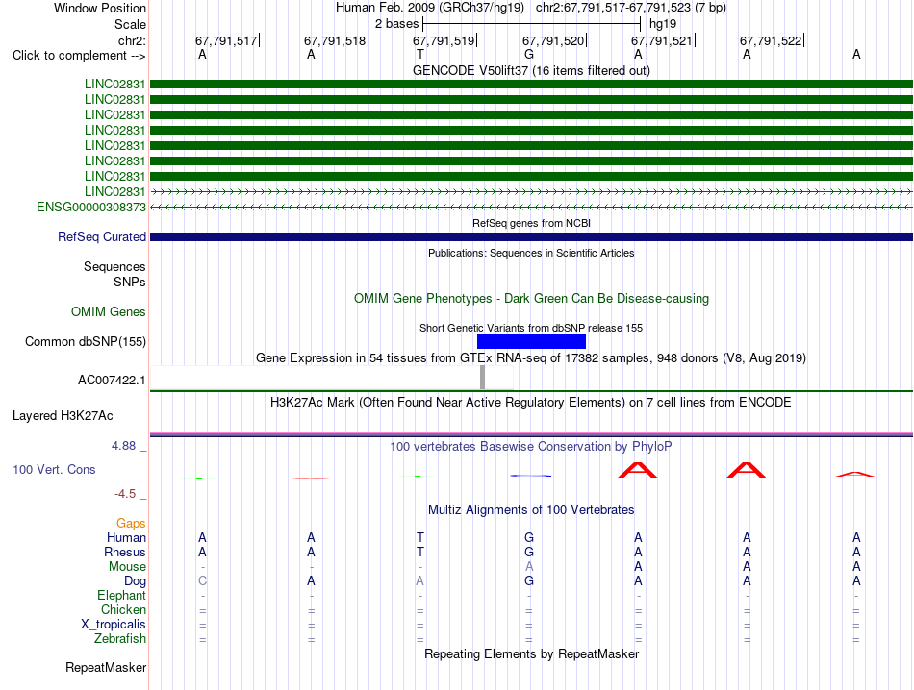Image resolution: width=914 pixels, height=690 pixels.
Task: Click the -4.5 PhyloP lower scale value
Action: pos(125,494)
